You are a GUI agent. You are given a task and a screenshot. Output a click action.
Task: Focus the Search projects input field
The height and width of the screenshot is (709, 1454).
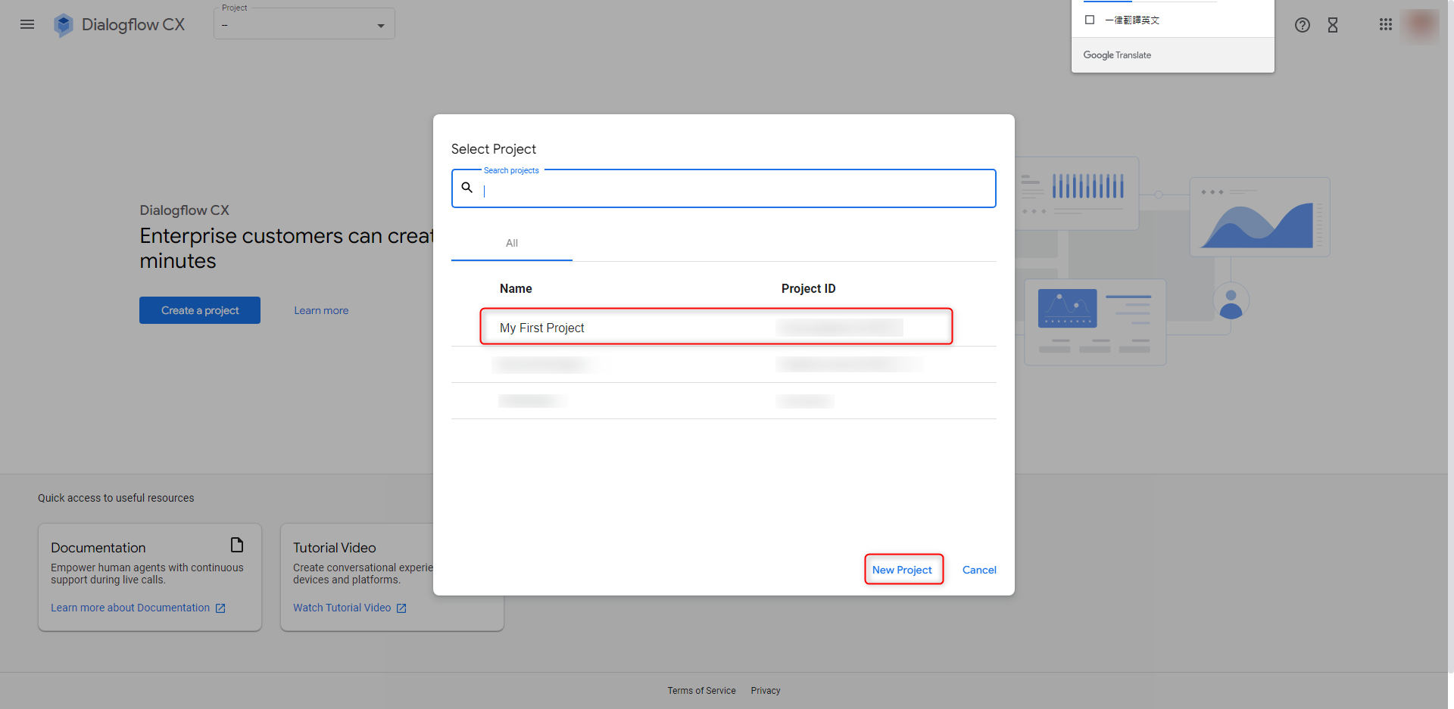(724, 188)
